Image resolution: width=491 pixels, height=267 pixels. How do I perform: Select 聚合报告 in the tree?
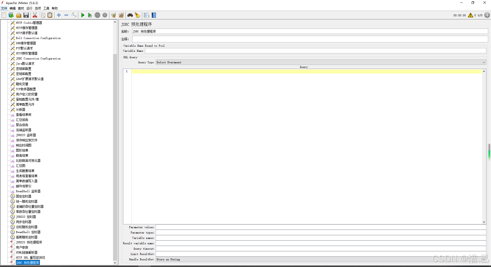22,125
